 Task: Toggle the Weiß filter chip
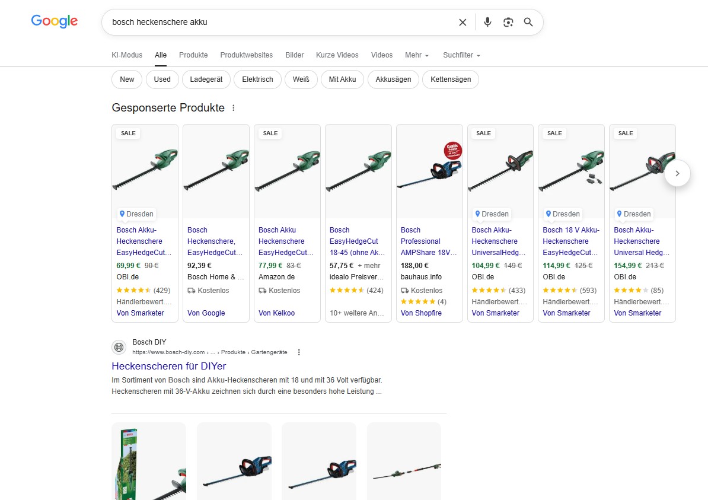coord(301,79)
